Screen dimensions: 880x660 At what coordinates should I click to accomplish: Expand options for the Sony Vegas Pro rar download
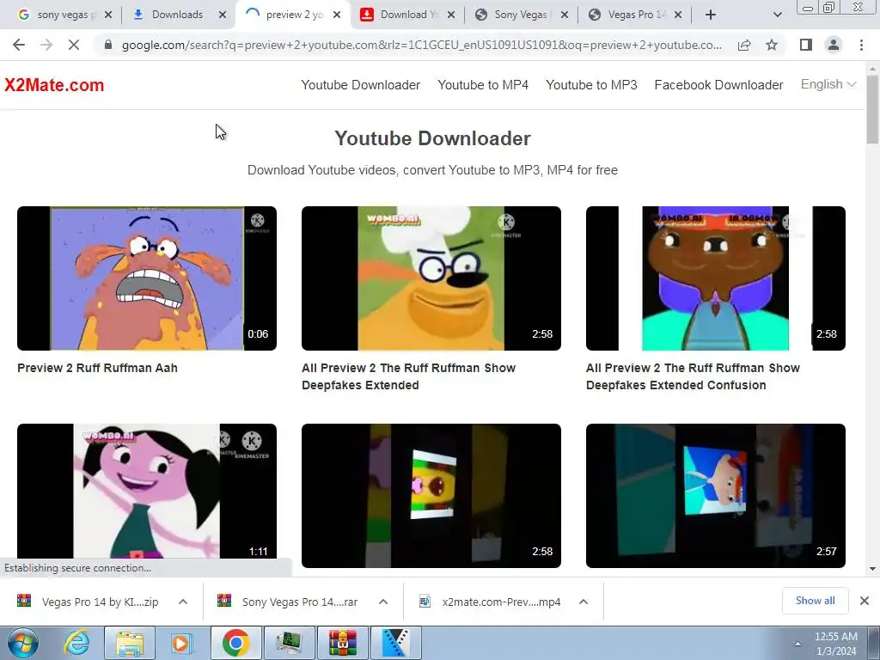[383, 602]
